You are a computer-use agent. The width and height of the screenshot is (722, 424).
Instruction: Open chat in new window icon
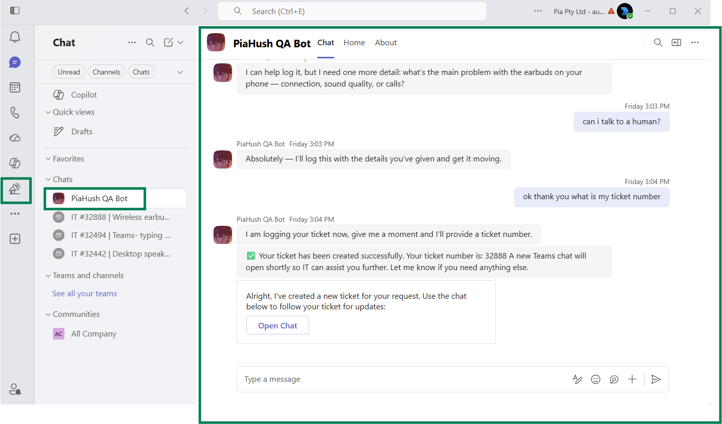coord(677,43)
